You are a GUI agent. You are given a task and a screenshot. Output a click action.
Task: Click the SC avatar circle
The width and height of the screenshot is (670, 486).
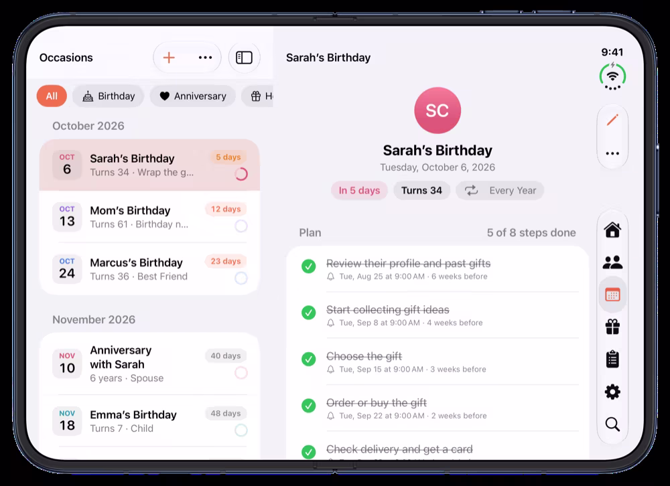(x=438, y=110)
